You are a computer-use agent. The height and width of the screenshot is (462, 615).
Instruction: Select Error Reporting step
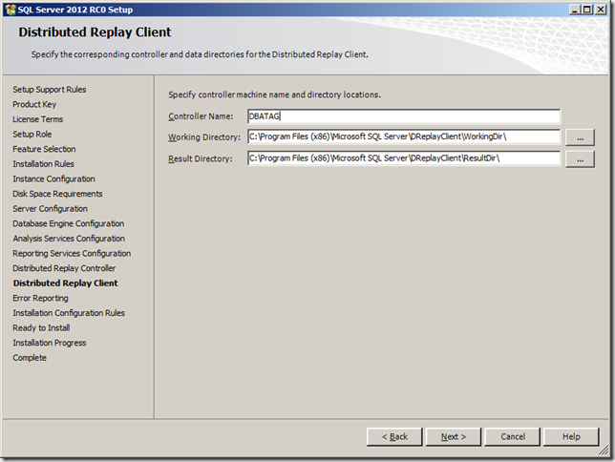(40, 298)
